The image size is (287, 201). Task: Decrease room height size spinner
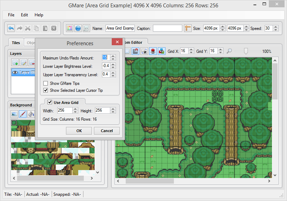[x=246, y=30]
